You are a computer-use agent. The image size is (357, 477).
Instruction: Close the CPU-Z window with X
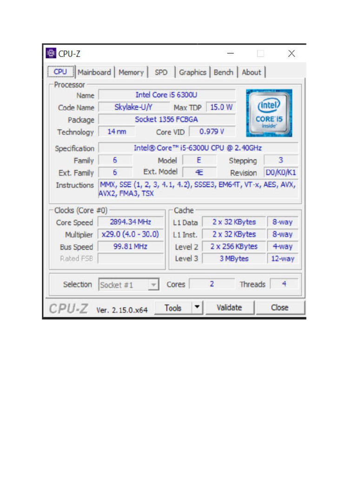(291, 54)
